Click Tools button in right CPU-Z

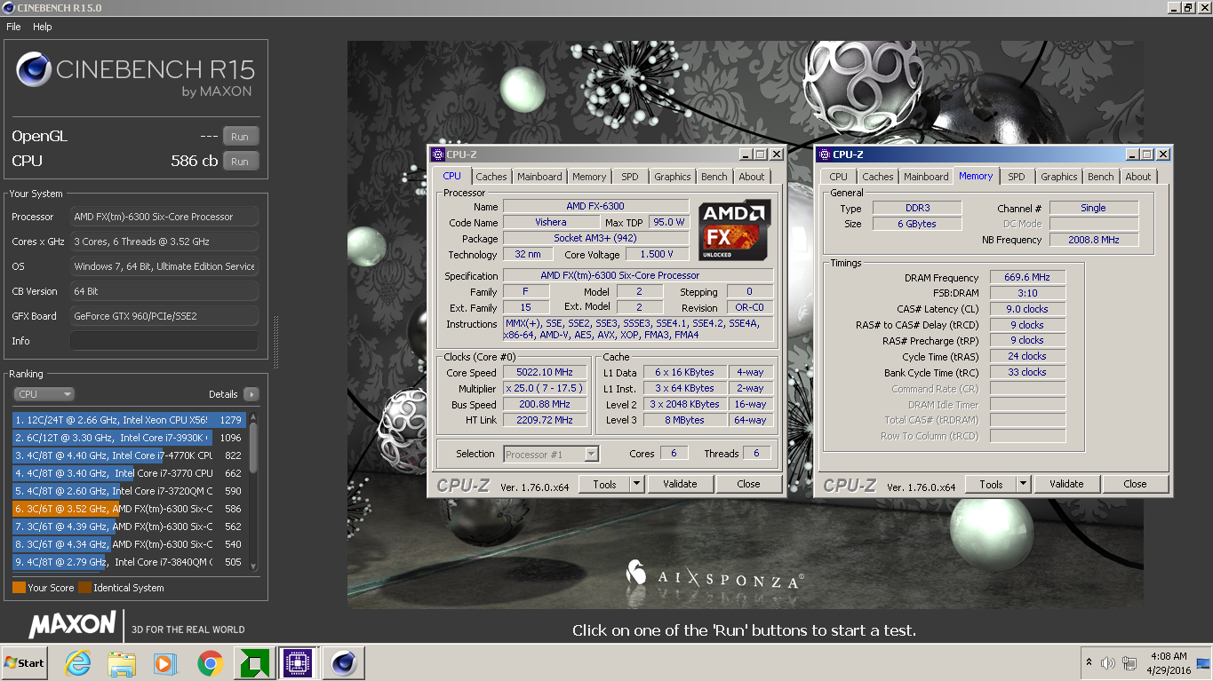tap(992, 484)
